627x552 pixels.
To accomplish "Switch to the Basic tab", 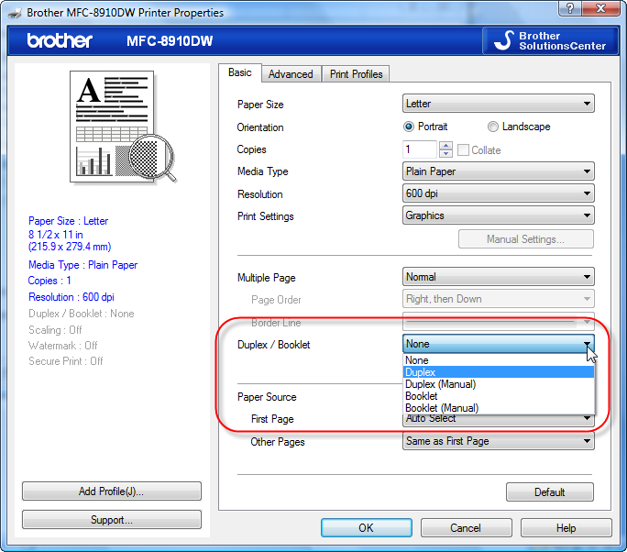I will 240,72.
